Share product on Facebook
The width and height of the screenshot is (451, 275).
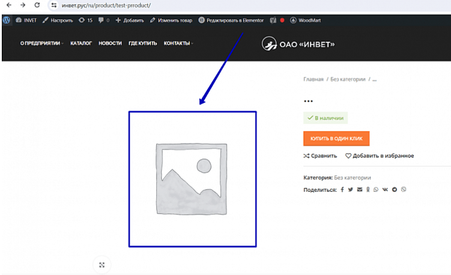[x=342, y=190]
